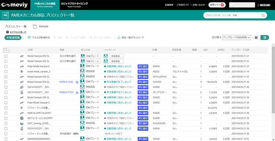The width and height of the screenshot is (275, 141).
Task: Click 次に進む for SUS303 144,652円 row
Action: [143, 82]
